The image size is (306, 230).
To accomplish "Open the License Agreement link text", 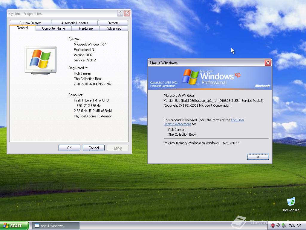I will (177, 124).
